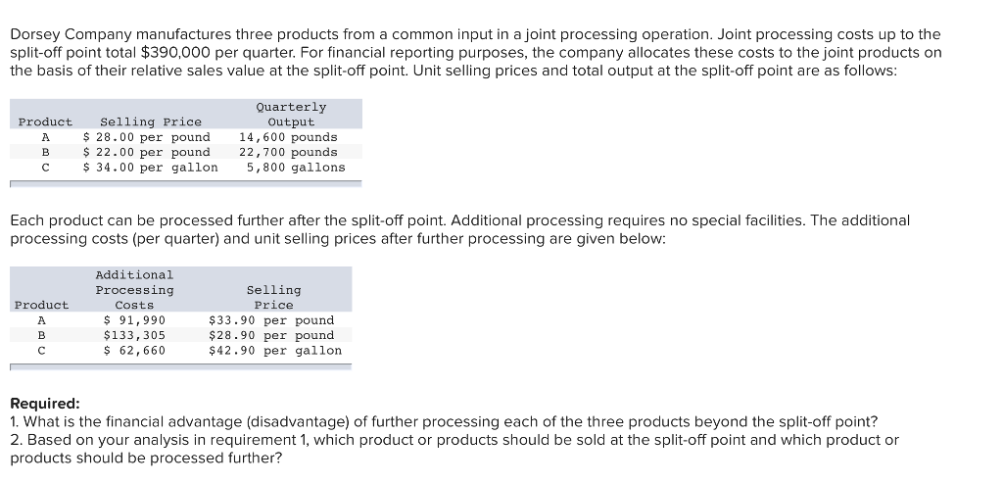Select the $22.00 per pound cell
This screenshot has height=484, width=1003.
click(x=147, y=153)
